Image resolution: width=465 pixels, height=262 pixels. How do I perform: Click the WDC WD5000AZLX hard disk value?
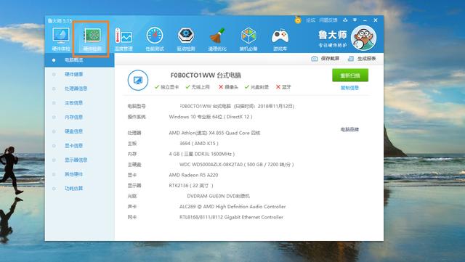236,165
